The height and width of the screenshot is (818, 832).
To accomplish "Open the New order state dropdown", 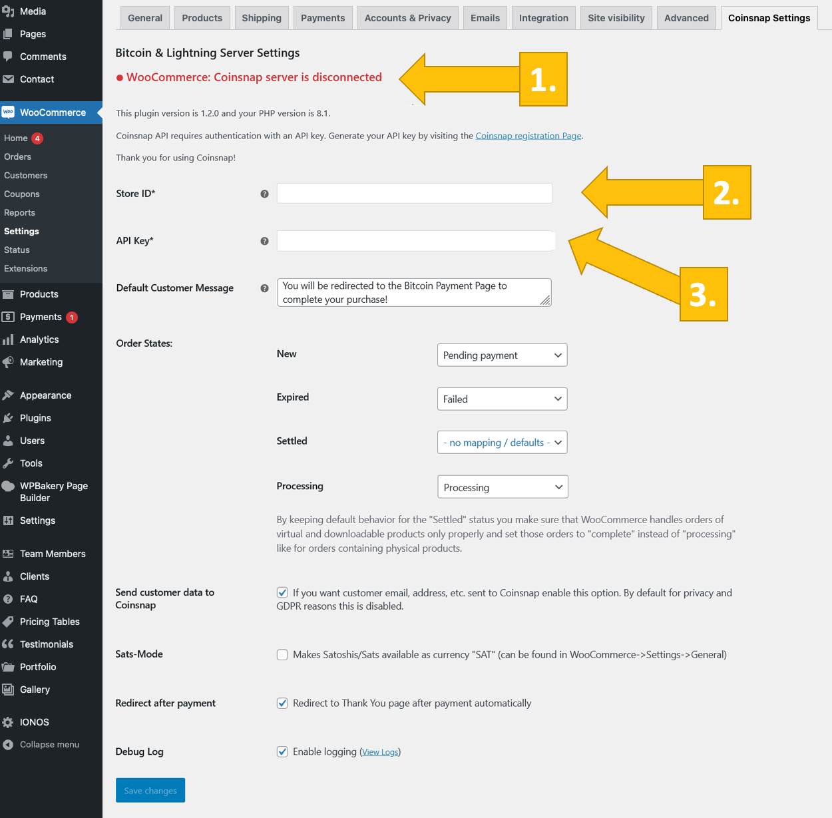I will pyautogui.click(x=503, y=355).
